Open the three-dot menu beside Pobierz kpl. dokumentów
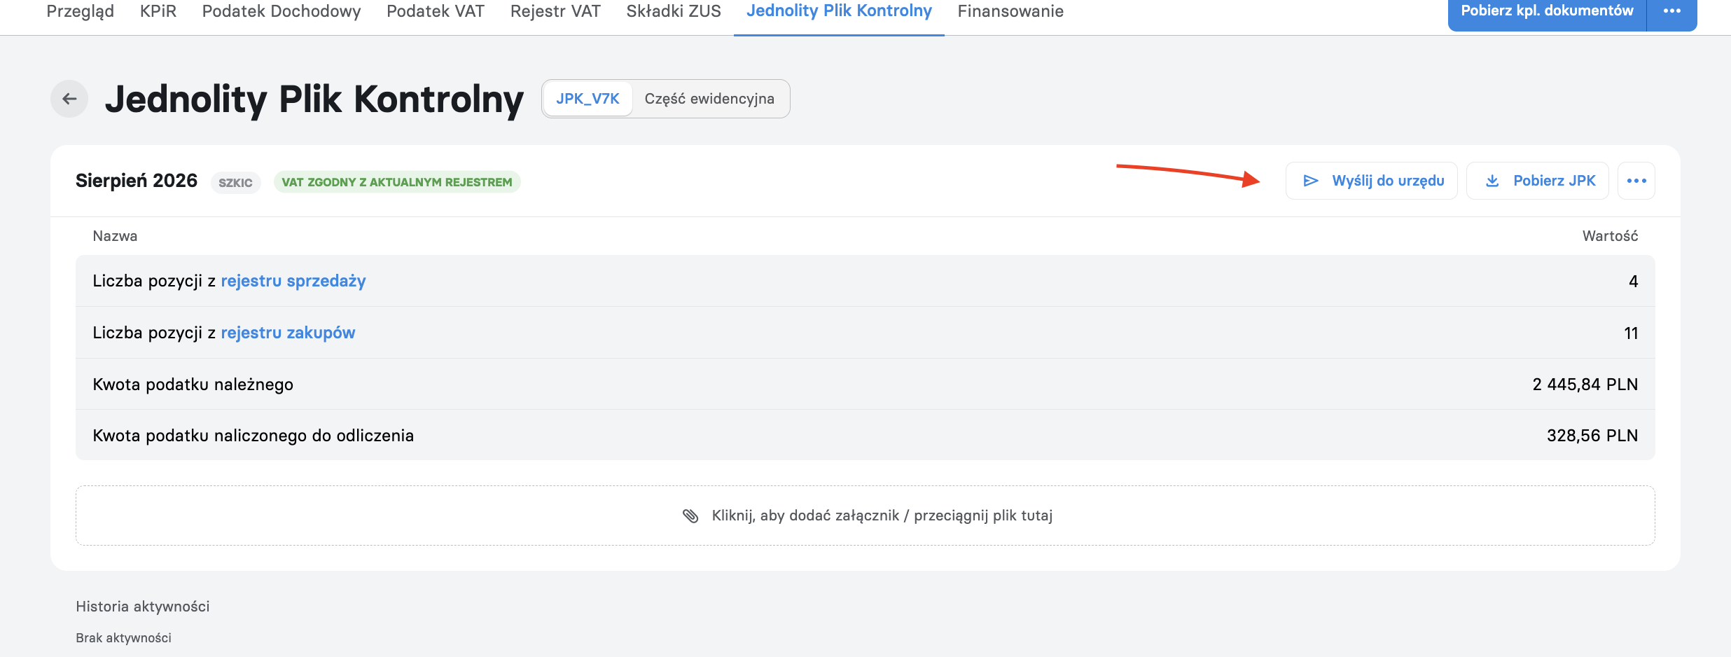This screenshot has height=657, width=1731. click(1672, 11)
